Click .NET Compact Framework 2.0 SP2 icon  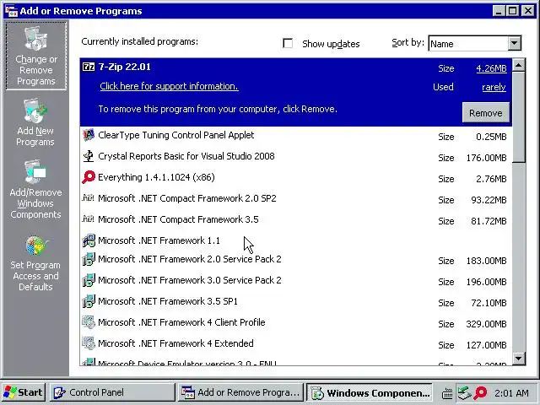pyautogui.click(x=88, y=198)
